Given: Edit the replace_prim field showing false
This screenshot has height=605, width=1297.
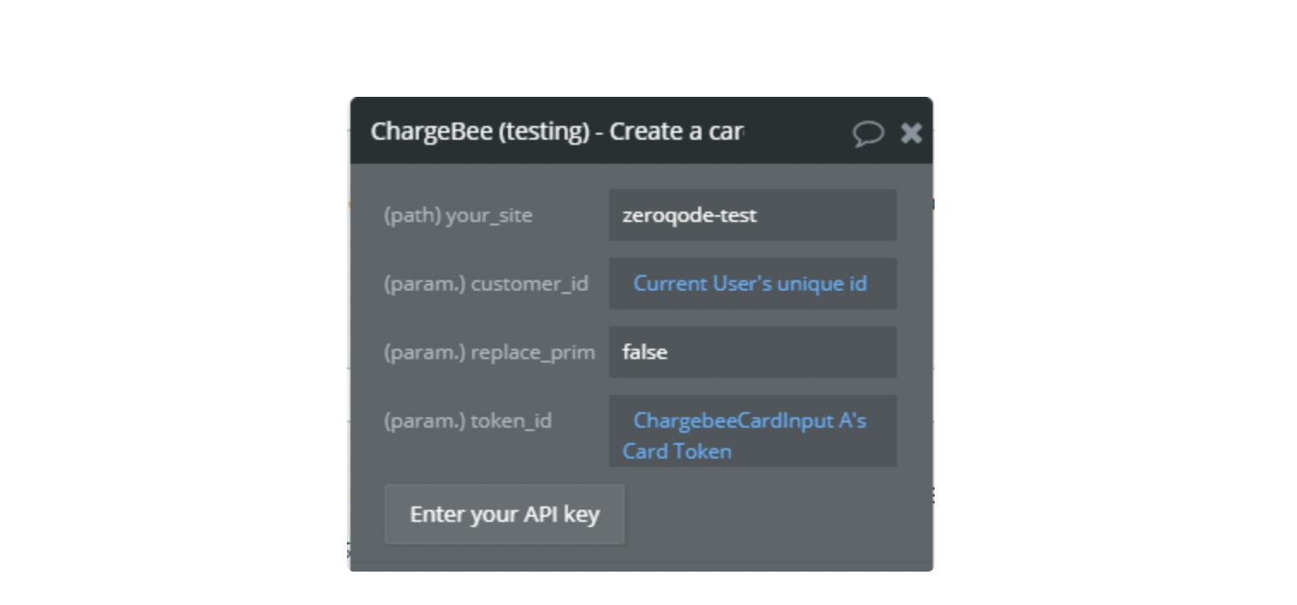Looking at the screenshot, I should click(x=753, y=352).
